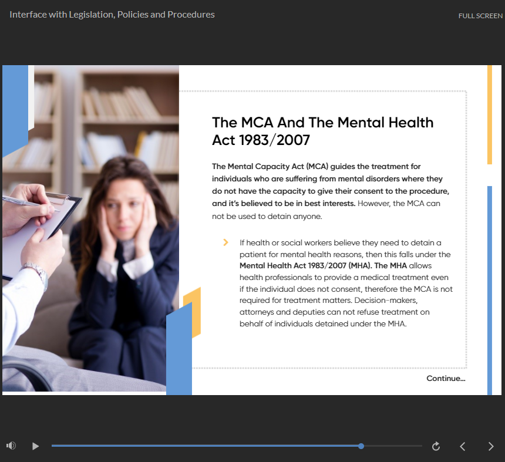The image size is (505, 462).
Task: Click the bullet paragraph about detaining a patient
Action: tap(345, 283)
